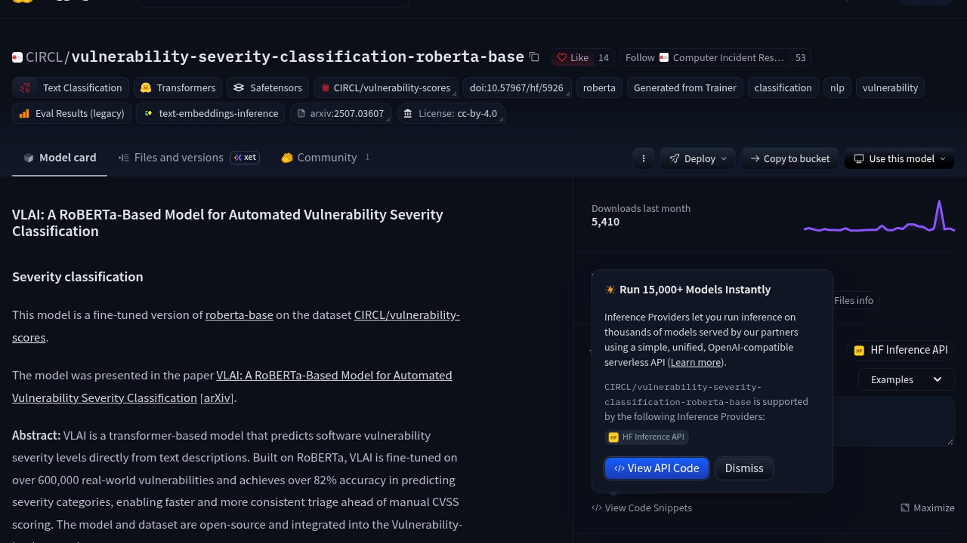The width and height of the screenshot is (967, 543).
Task: Click HF Inference API chip in popup
Action: pos(647,437)
